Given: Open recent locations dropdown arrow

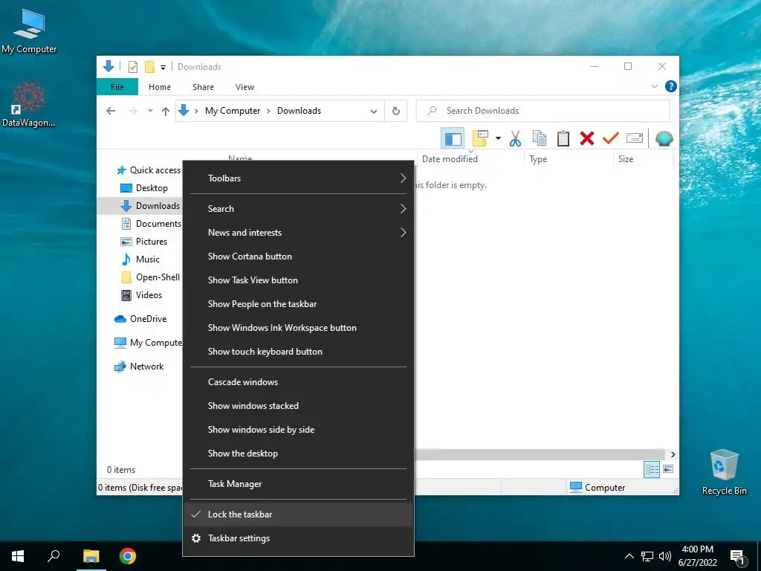Looking at the screenshot, I should point(150,111).
